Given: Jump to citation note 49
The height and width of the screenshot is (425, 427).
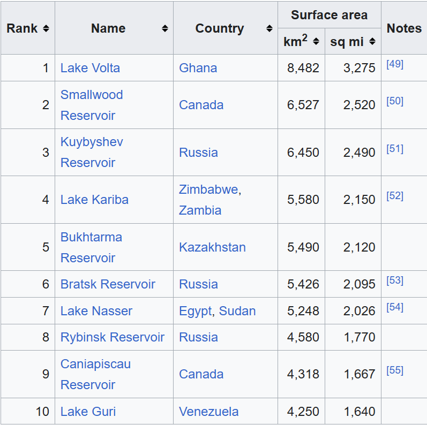Looking at the screenshot, I should tap(395, 64).
